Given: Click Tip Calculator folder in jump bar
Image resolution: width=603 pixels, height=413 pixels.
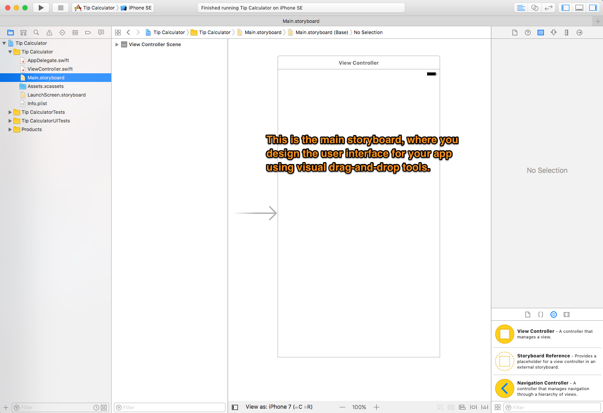Looking at the screenshot, I should [211, 32].
